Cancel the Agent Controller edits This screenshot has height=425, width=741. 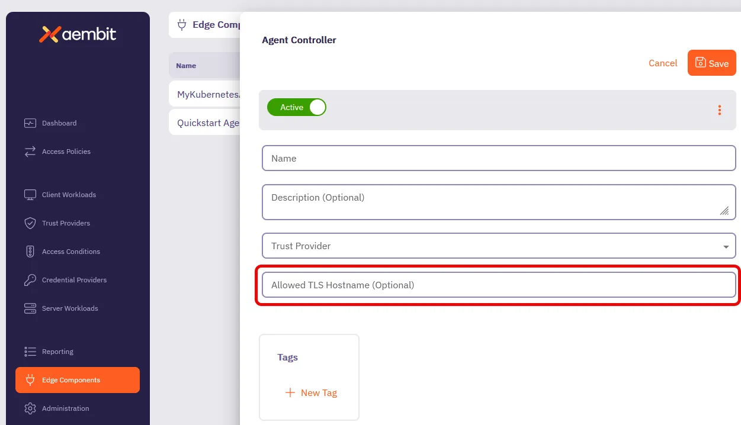663,63
